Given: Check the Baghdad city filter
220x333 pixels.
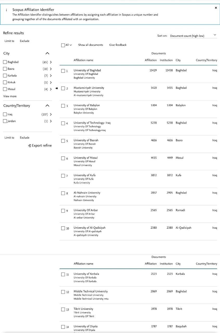Looking at the screenshot, I should (5, 62).
